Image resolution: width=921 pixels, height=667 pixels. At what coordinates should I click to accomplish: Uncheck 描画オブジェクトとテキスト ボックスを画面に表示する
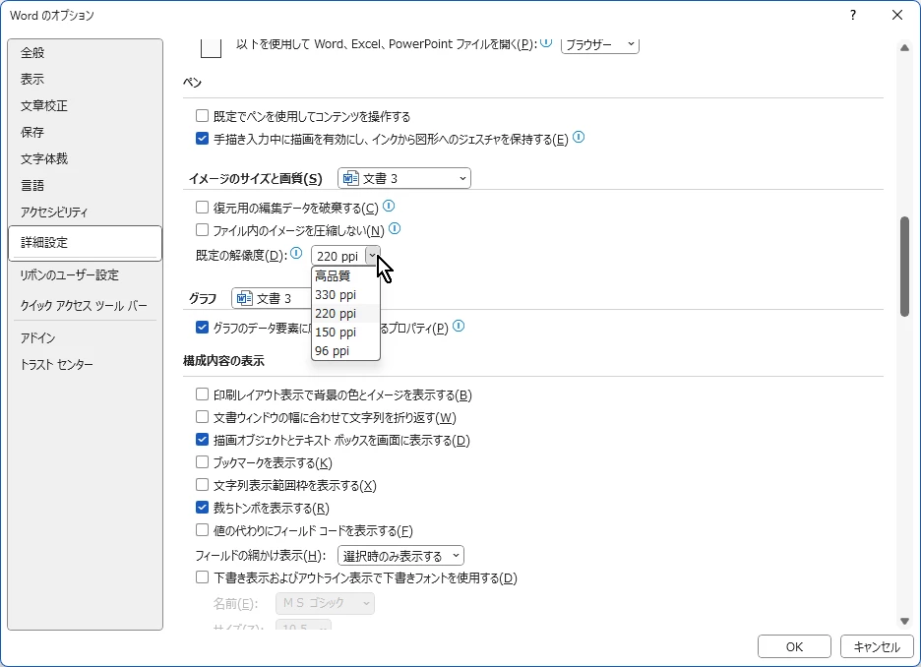(x=202, y=439)
